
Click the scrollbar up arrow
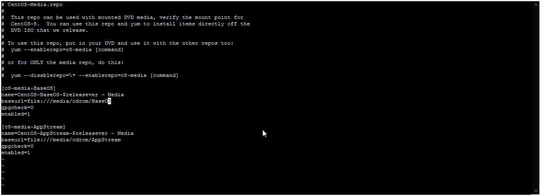click(x=537, y=4)
